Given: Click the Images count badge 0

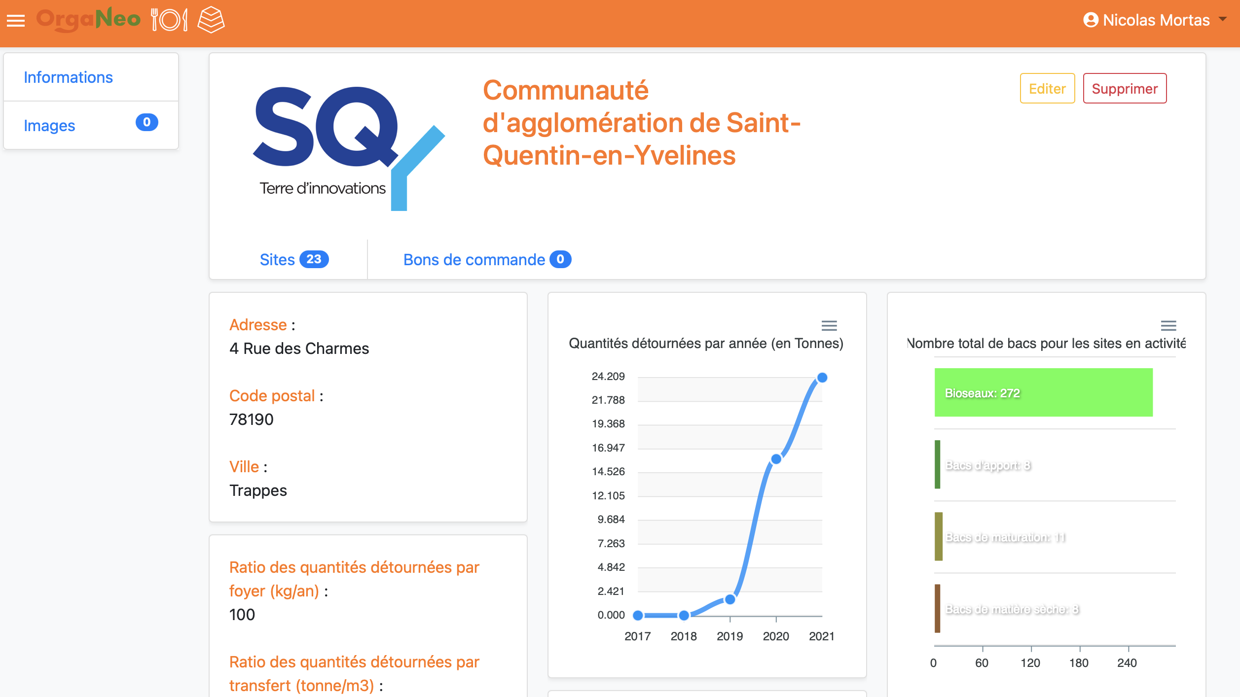Looking at the screenshot, I should 146,122.
